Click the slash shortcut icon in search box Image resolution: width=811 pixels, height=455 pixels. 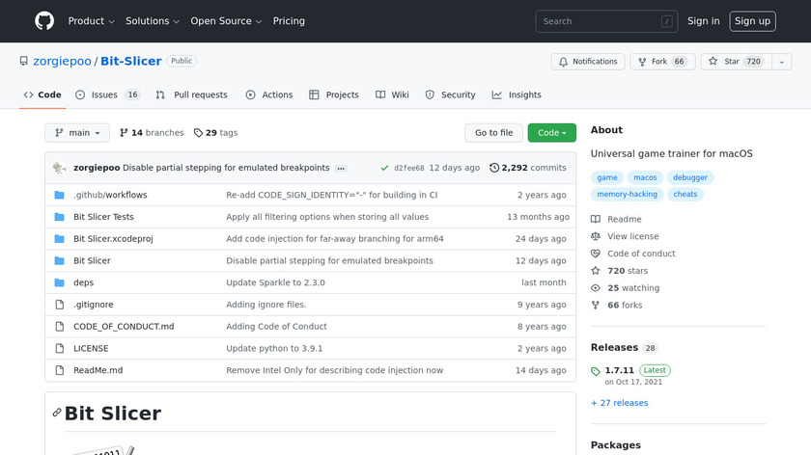667,21
